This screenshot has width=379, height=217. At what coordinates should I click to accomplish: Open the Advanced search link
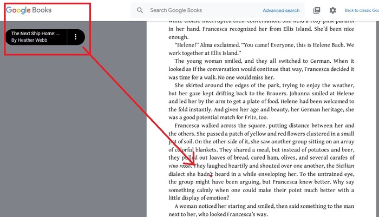[281, 10]
